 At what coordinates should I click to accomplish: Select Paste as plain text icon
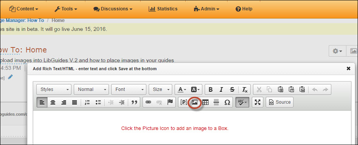pyautogui.click(x=292, y=89)
